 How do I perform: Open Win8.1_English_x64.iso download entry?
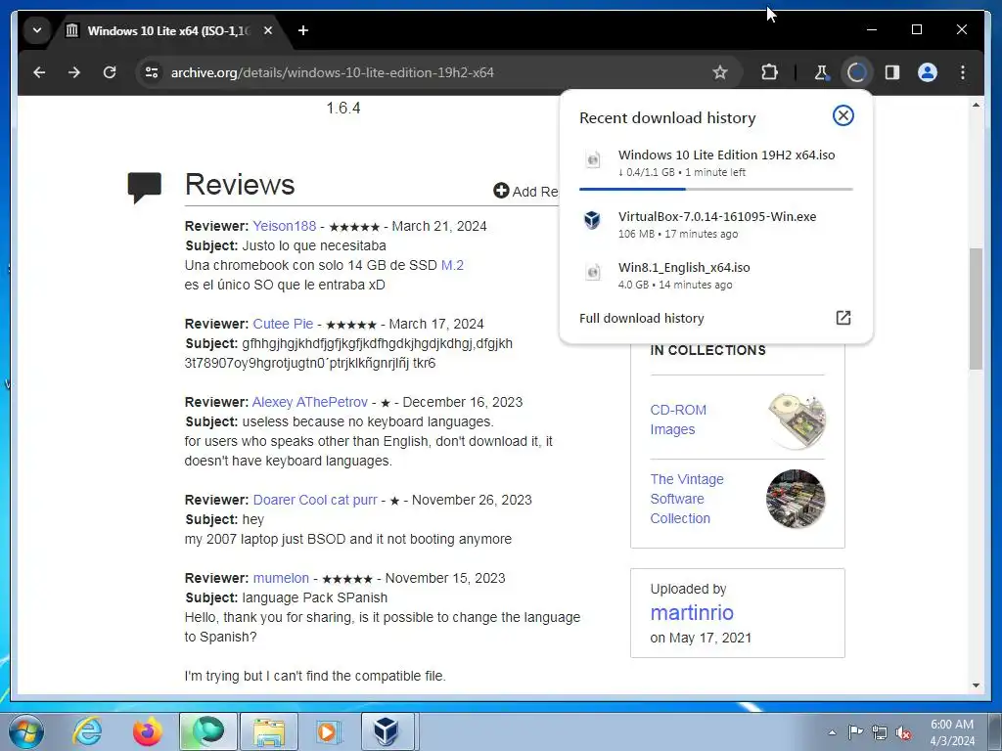[x=715, y=275]
